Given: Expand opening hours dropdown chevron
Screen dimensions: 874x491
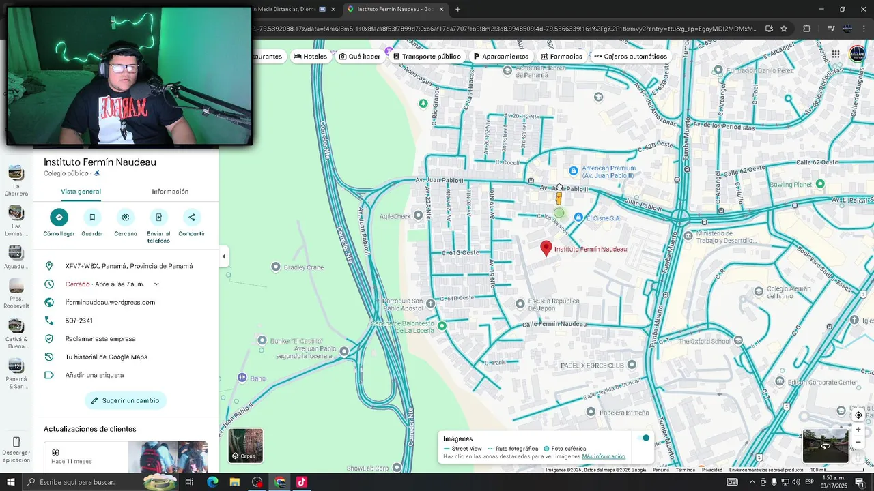Looking at the screenshot, I should pyautogui.click(x=156, y=284).
